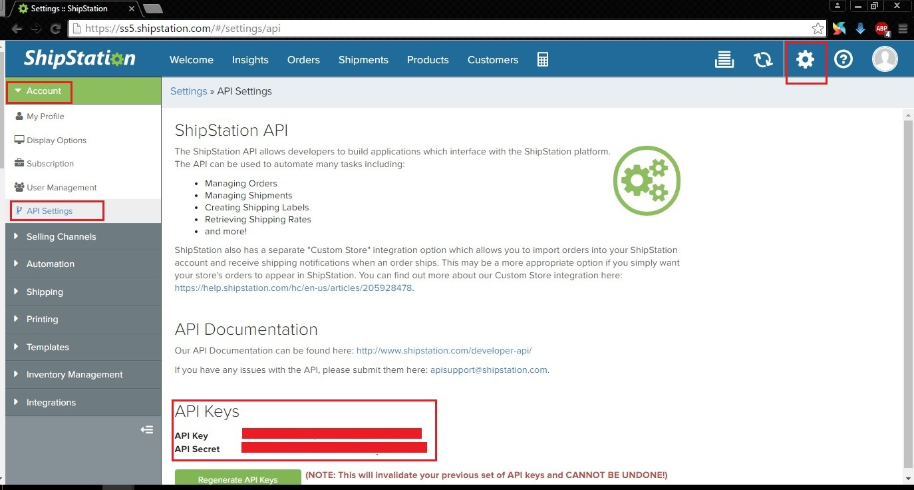Expand the Inventory Management section

[74, 375]
